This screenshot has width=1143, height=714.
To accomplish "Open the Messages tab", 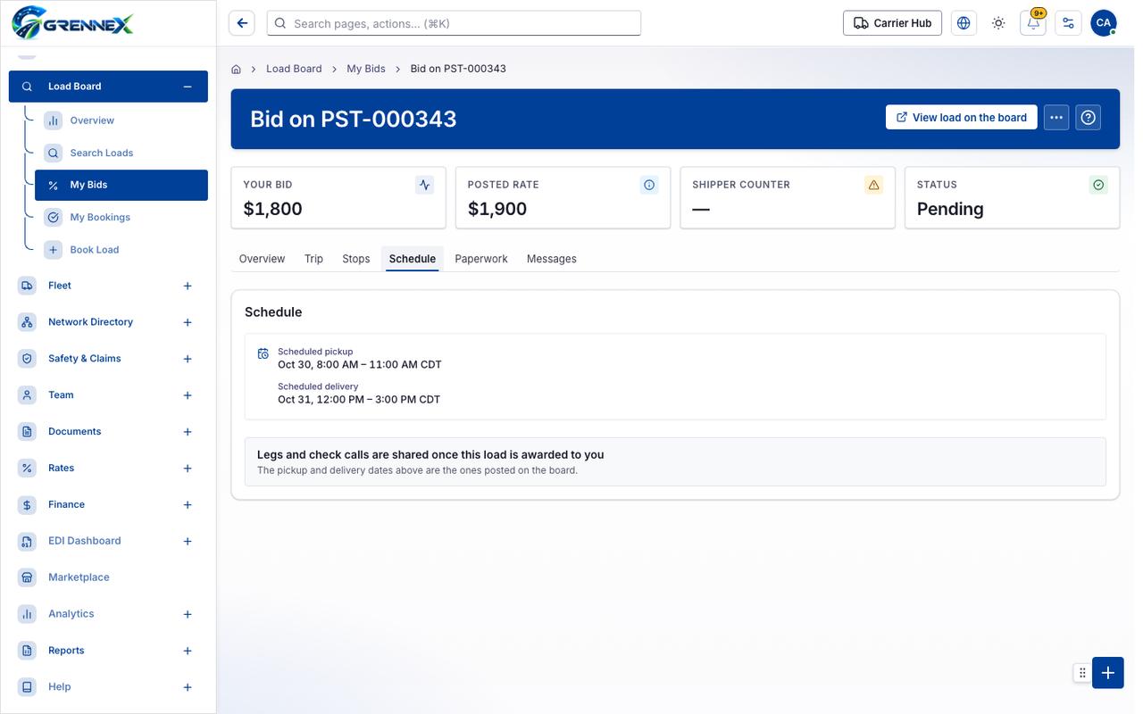I will (552, 259).
